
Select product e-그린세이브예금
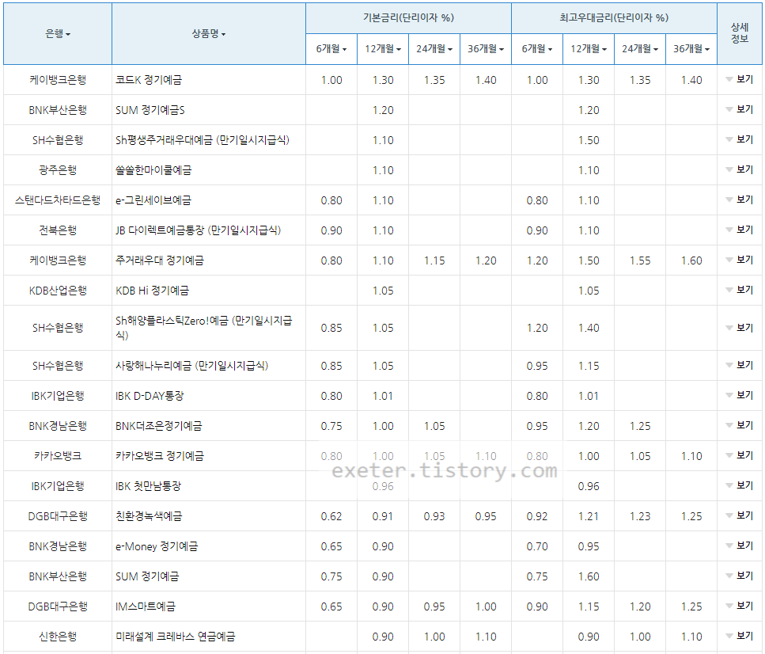[153, 200]
